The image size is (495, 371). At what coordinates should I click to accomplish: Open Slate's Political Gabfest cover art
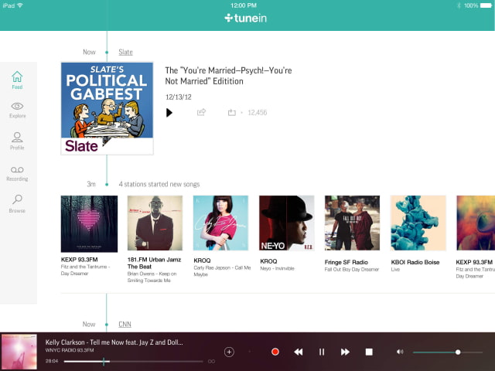107,108
